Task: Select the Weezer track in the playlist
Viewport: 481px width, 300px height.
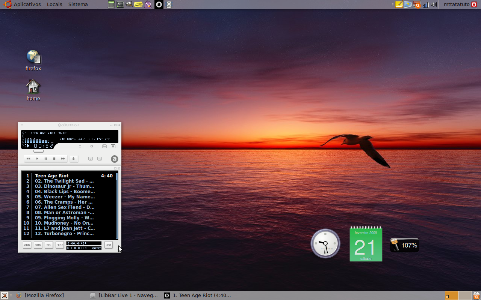Action: (65, 197)
